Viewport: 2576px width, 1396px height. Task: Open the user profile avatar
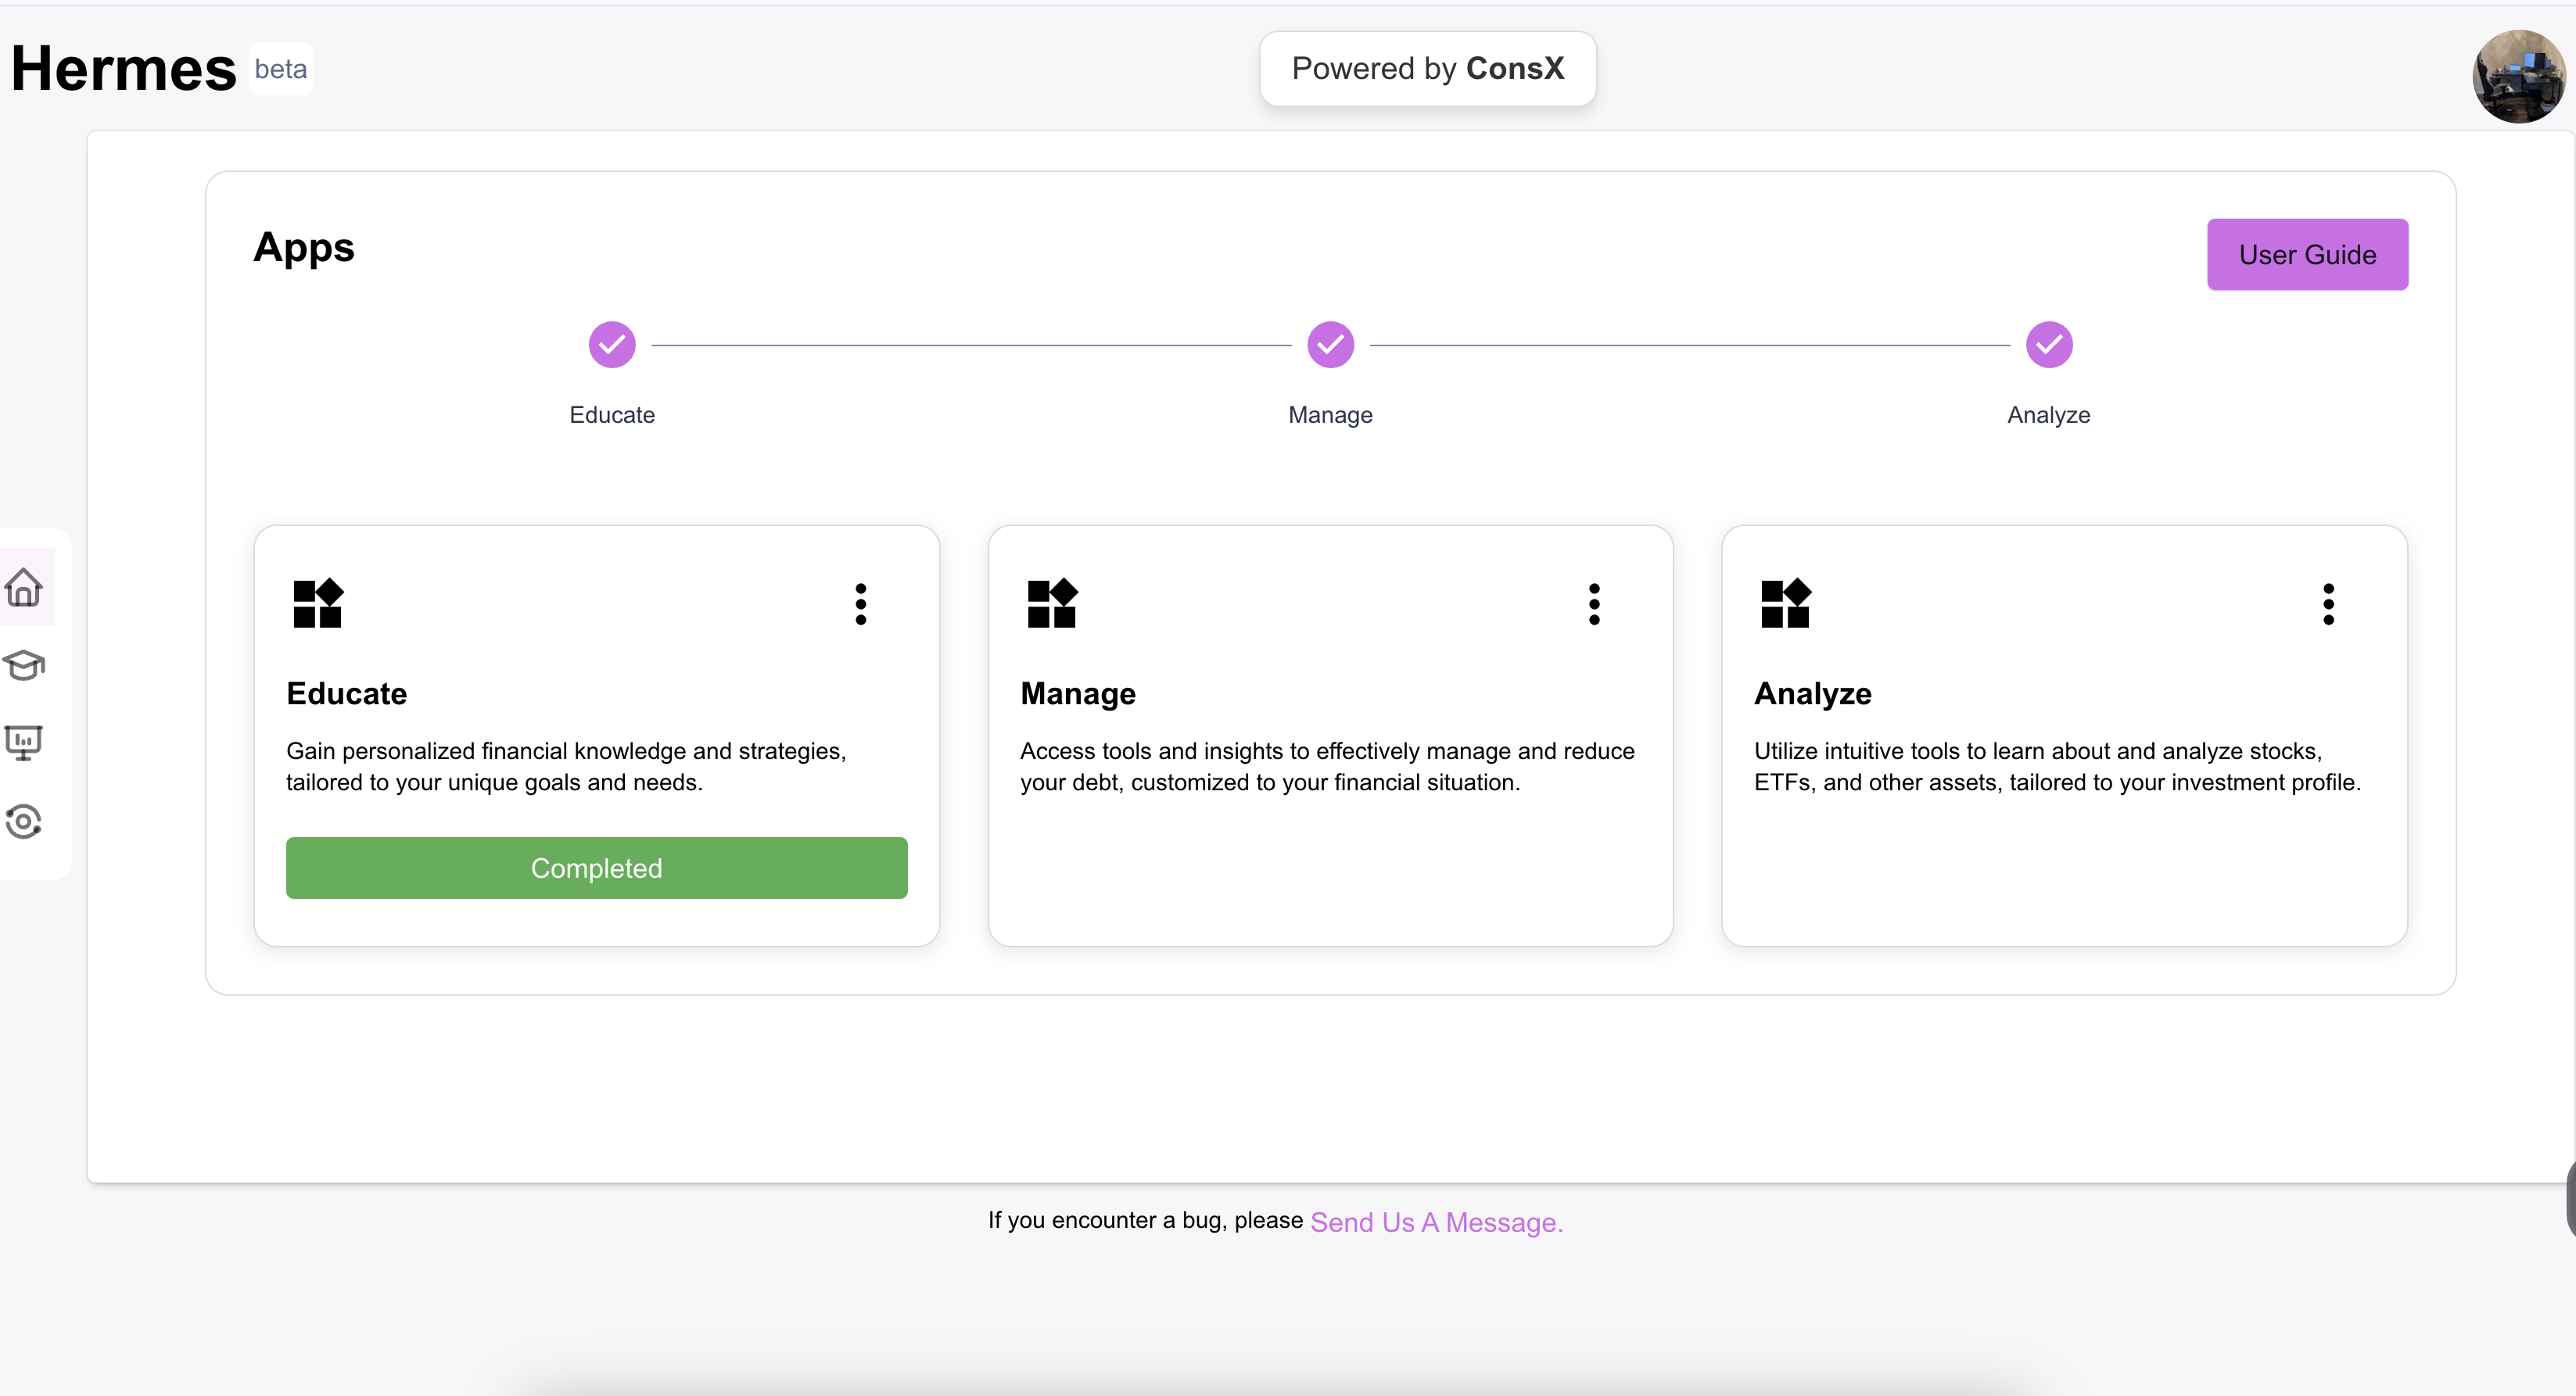2518,76
